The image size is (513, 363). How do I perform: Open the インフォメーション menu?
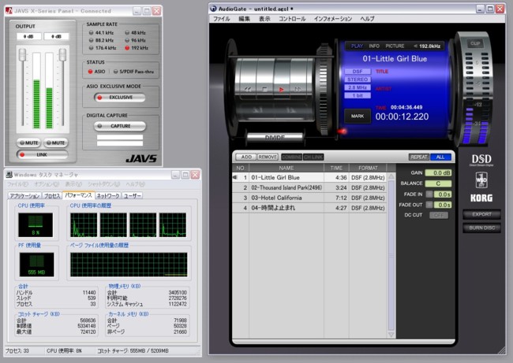coord(333,19)
